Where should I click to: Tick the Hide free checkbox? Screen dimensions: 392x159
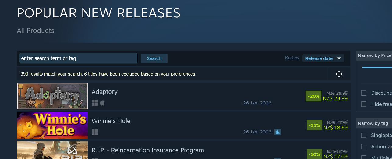[x=363, y=104]
